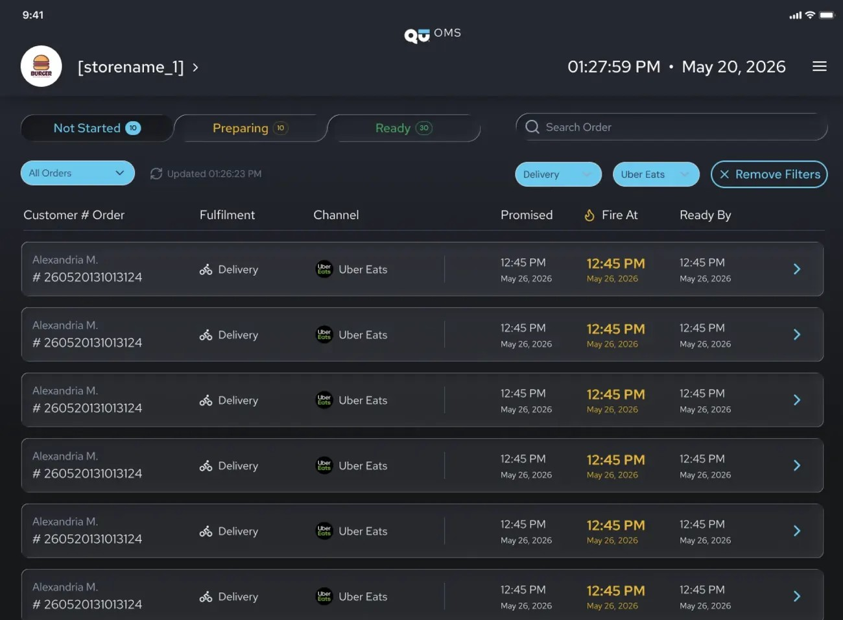Focus the Search Order field

[x=672, y=127]
